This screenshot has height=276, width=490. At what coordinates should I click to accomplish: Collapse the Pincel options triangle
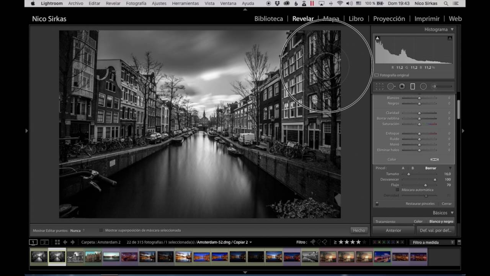click(450, 168)
